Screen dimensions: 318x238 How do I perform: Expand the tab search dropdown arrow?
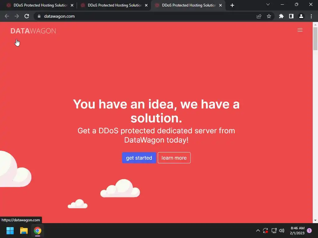pyautogui.click(x=268, y=4)
